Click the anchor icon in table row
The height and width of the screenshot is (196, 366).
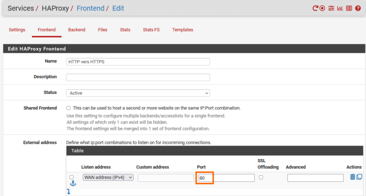[x=72, y=184]
